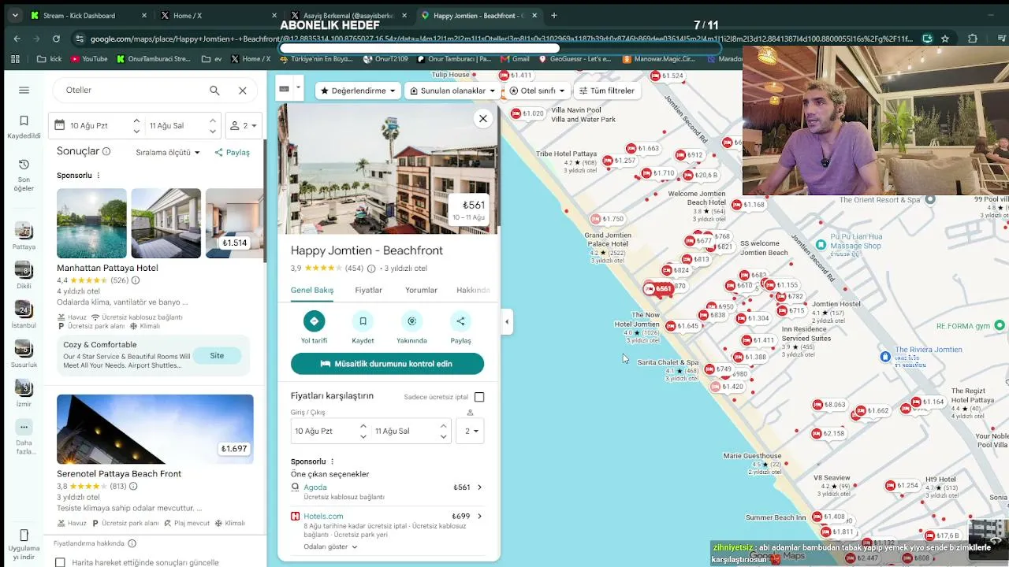The width and height of the screenshot is (1009, 567).
Task: Save the place with Kaydet icon
Action: point(363,321)
